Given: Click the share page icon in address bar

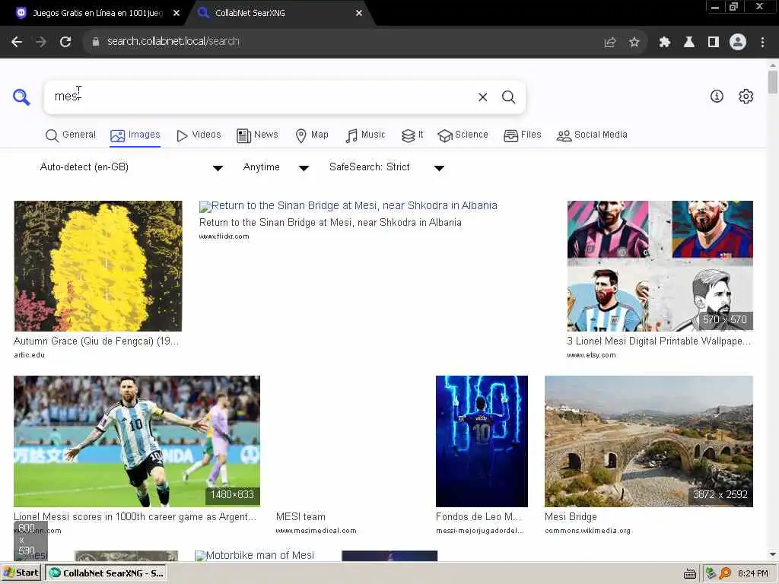Looking at the screenshot, I should point(609,43).
